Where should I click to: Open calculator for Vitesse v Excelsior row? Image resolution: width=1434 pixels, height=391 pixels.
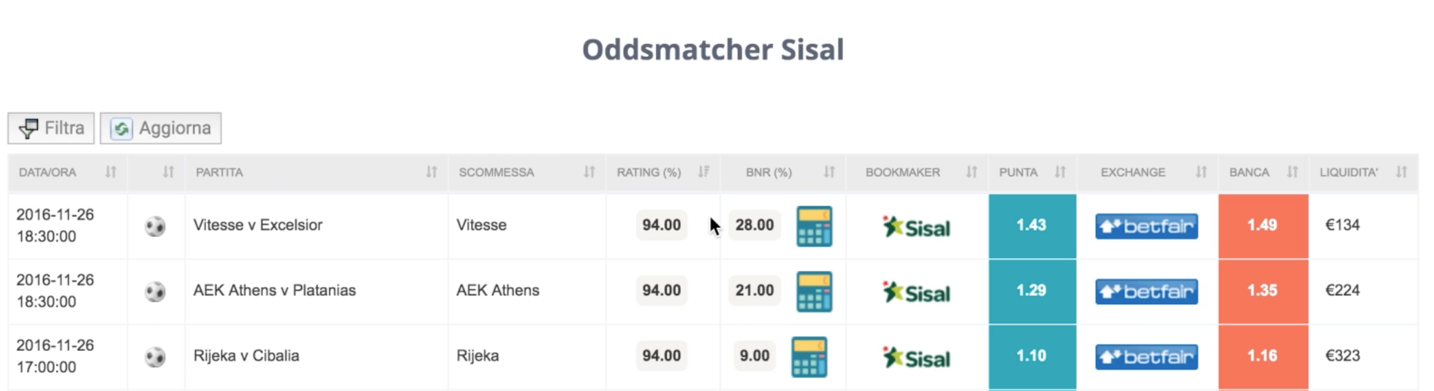click(814, 226)
